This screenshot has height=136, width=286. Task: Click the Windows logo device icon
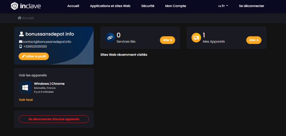pos(25,88)
